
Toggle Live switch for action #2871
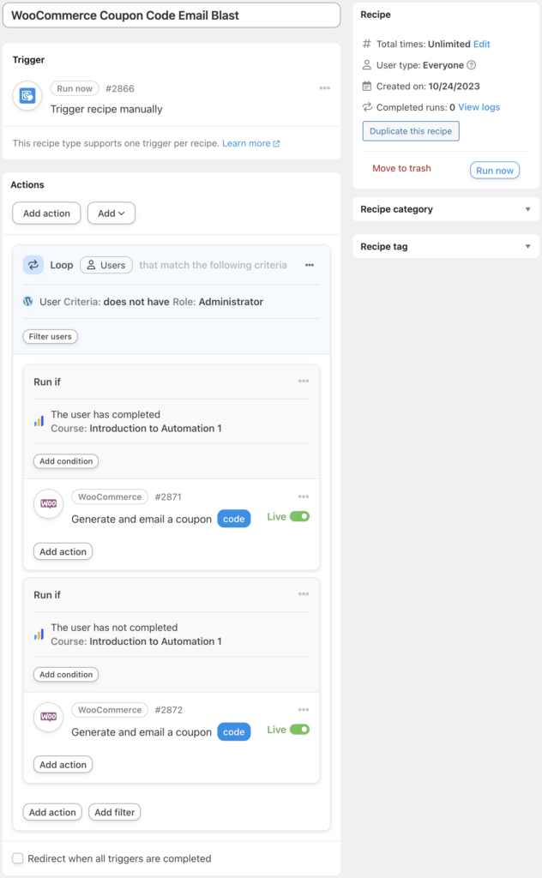tap(299, 516)
